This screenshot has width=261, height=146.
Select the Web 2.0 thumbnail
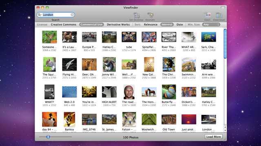tap(69, 92)
